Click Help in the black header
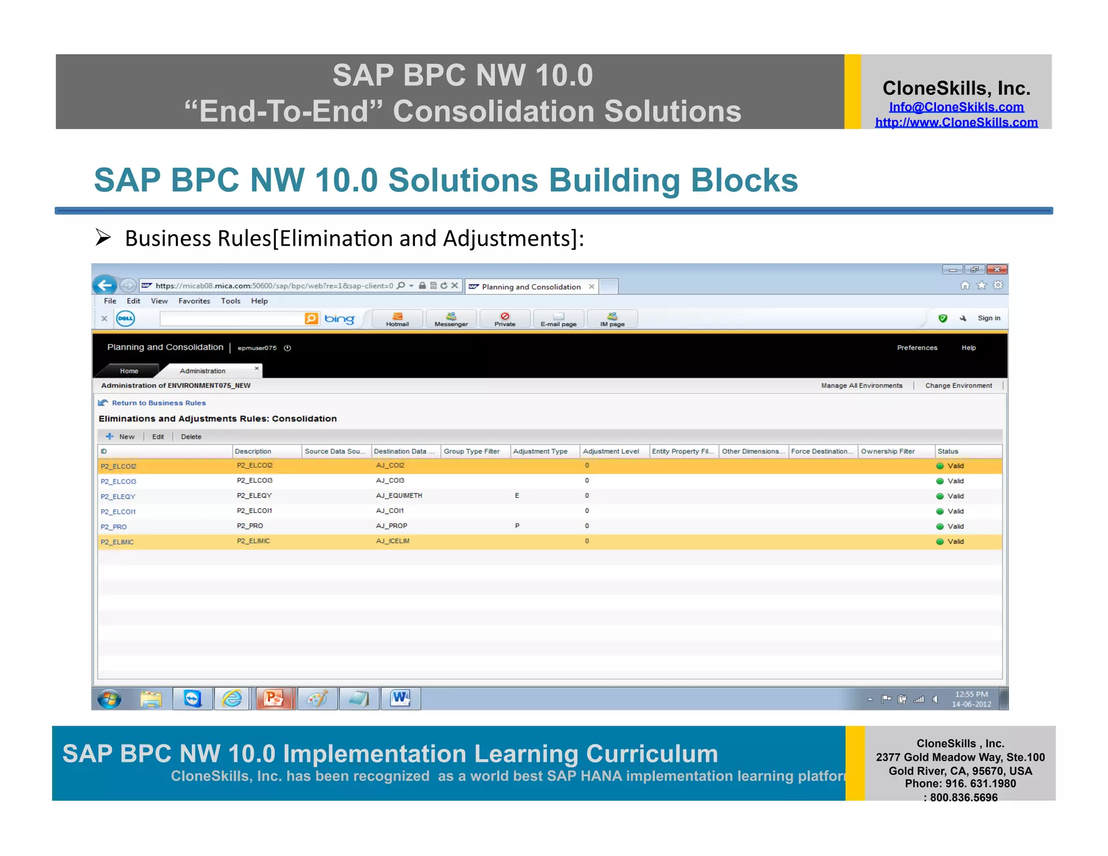Image resolution: width=1108 pixels, height=856 pixels. 968,348
